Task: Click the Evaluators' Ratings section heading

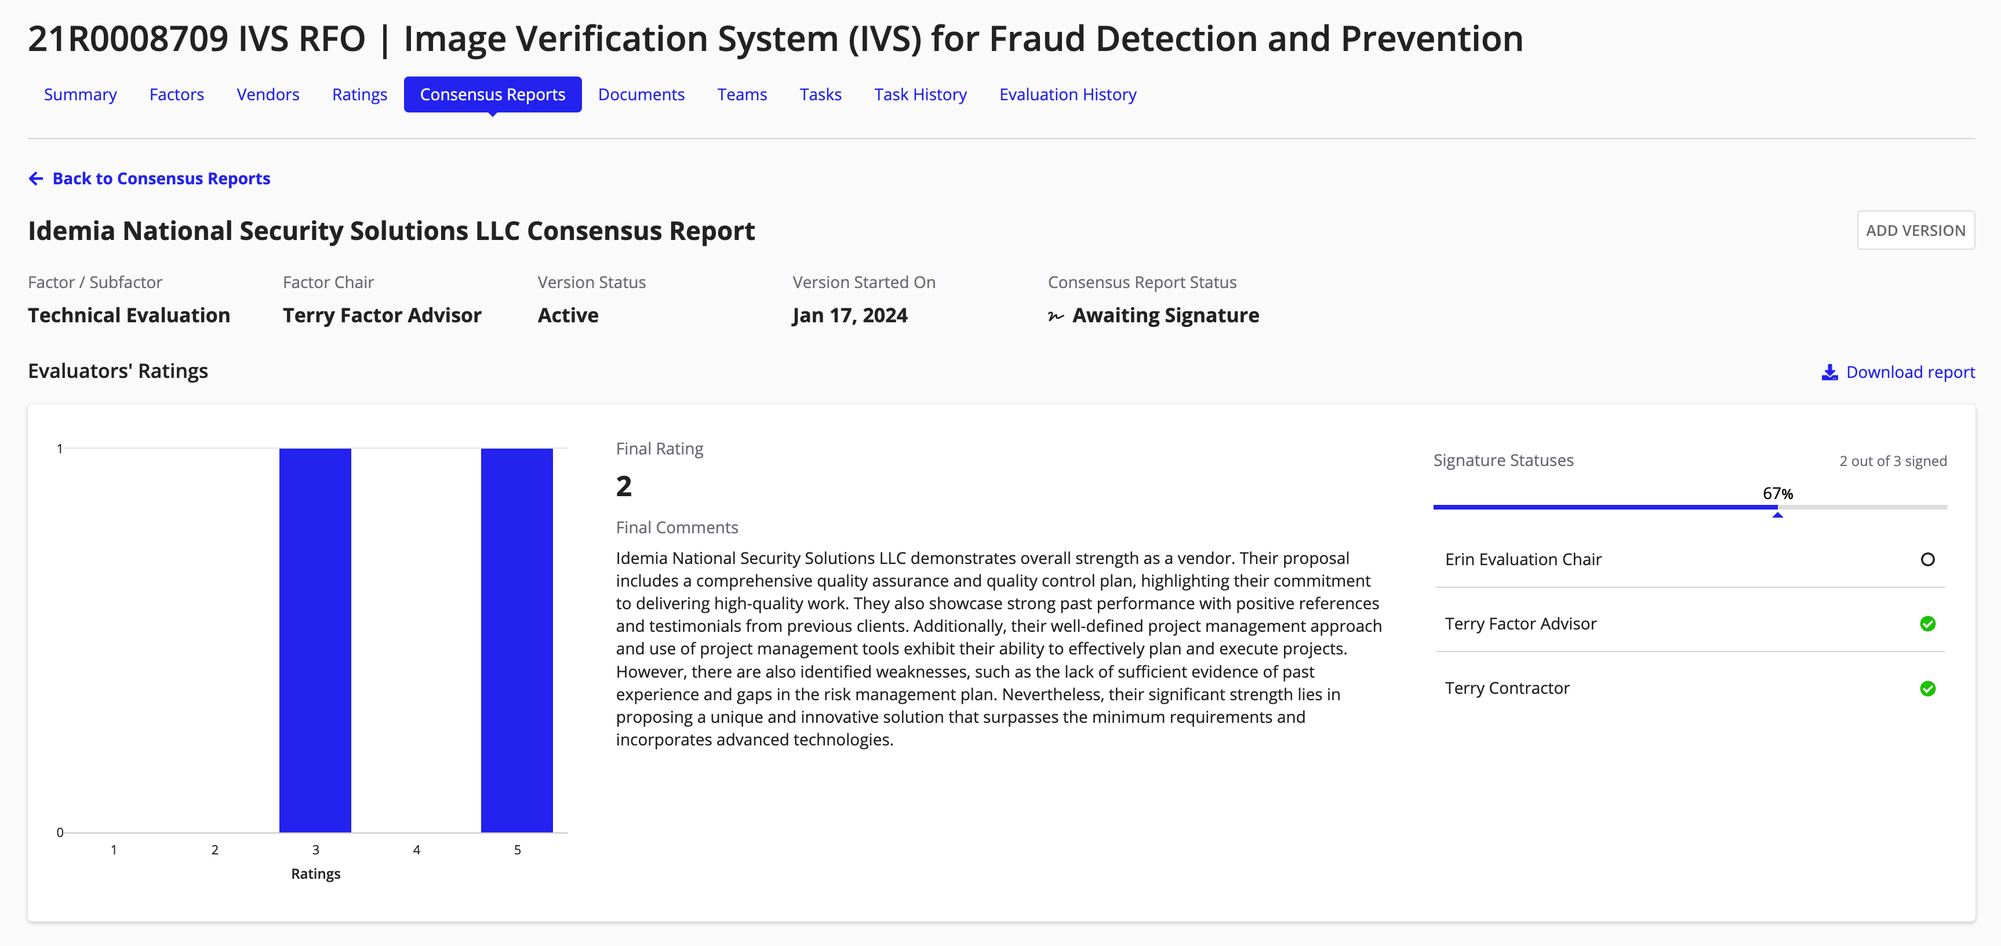Action: (118, 371)
